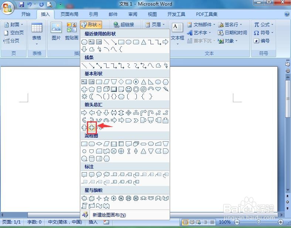This screenshot has height=228, width=291.
Task: Select the diamond basic shape
Action: click(121, 82)
